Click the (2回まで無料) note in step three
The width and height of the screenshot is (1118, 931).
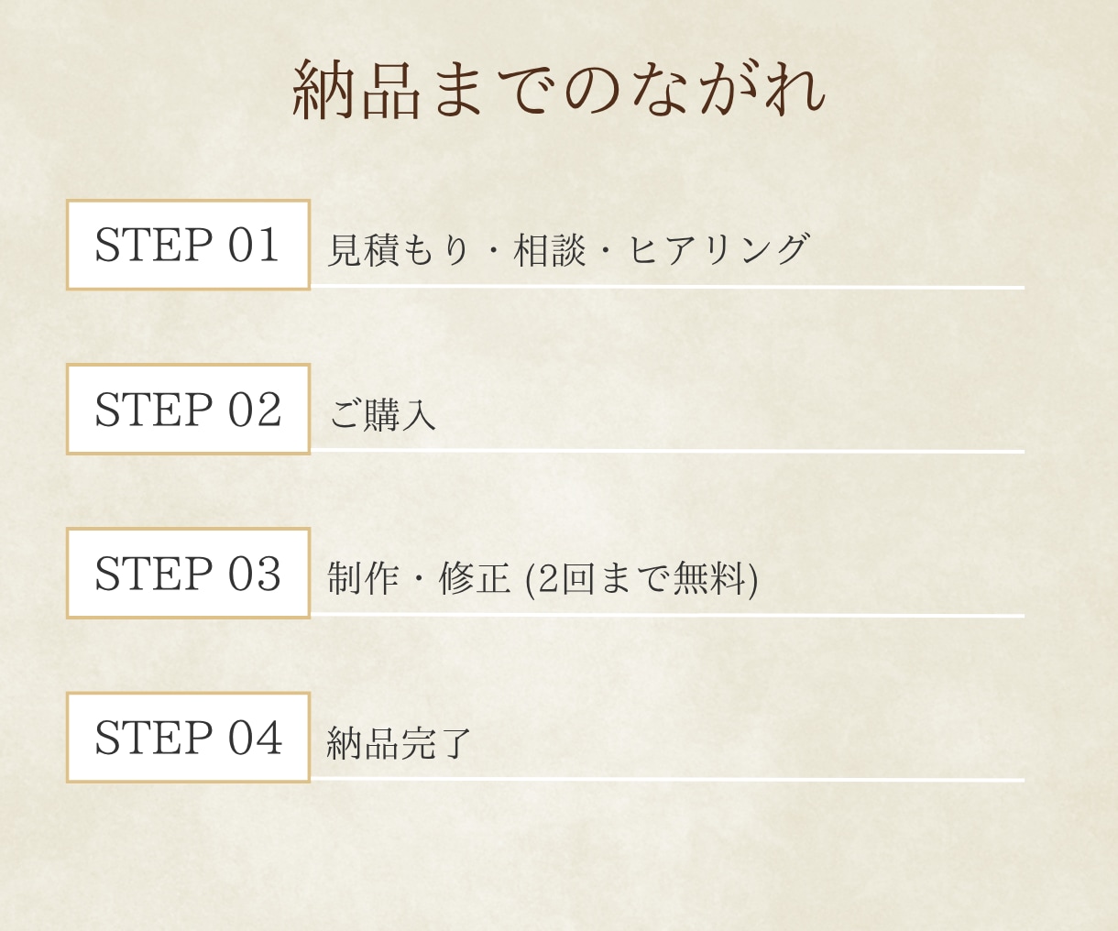point(641,578)
